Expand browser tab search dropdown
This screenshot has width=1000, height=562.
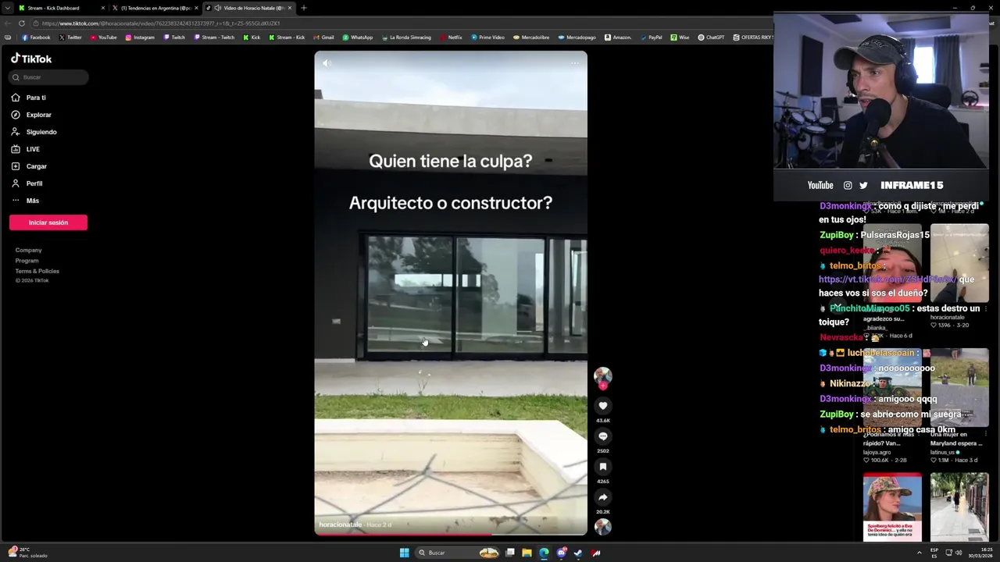[7, 8]
